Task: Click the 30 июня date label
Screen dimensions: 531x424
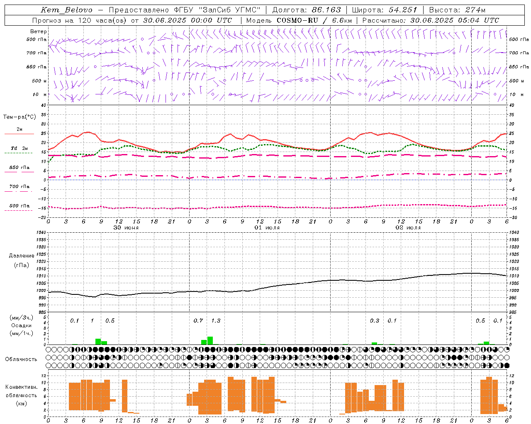Action: click(126, 228)
